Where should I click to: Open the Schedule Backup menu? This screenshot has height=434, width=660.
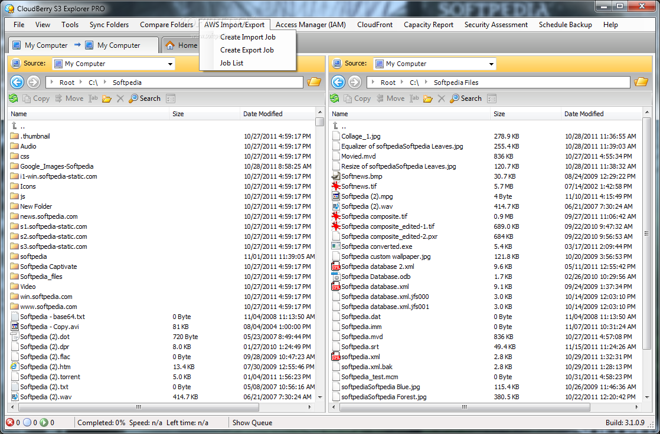pyautogui.click(x=566, y=25)
